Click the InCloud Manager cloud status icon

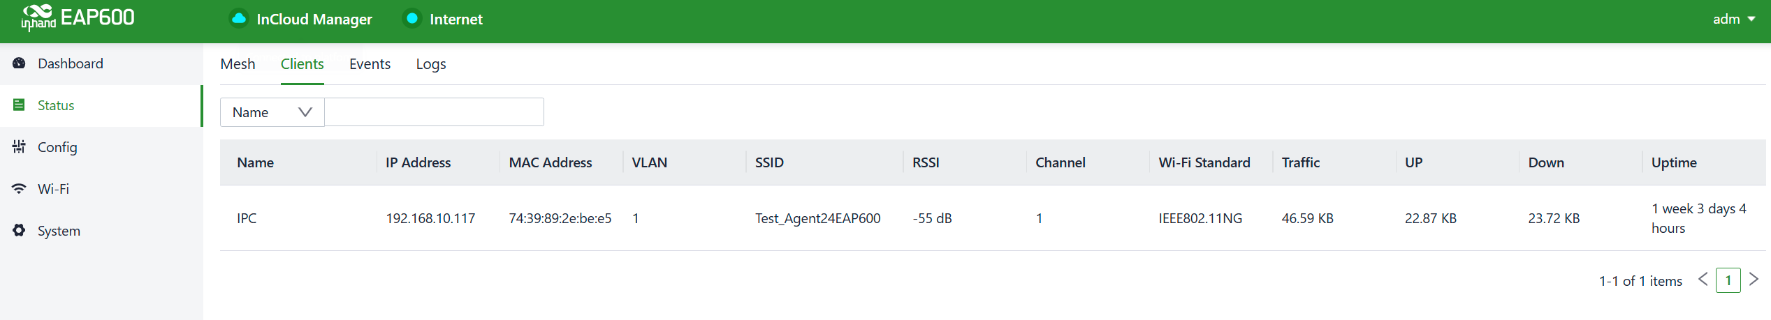pos(239,19)
